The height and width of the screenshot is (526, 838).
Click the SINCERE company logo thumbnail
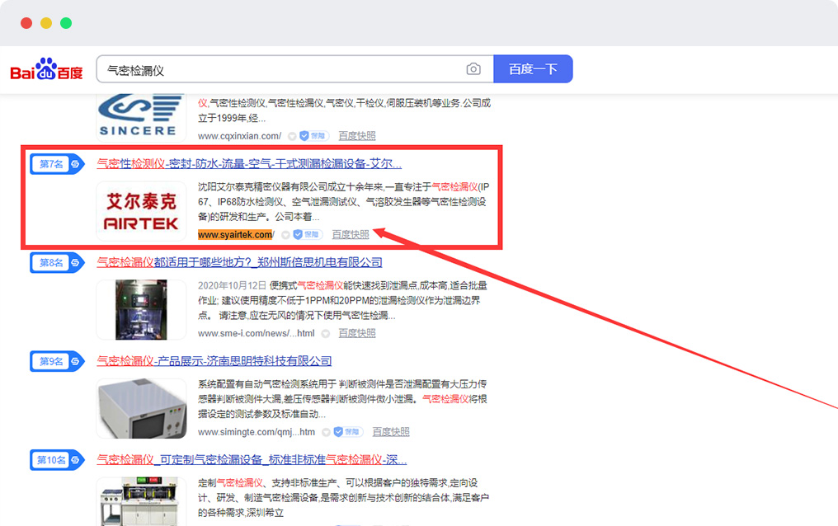tap(141, 117)
